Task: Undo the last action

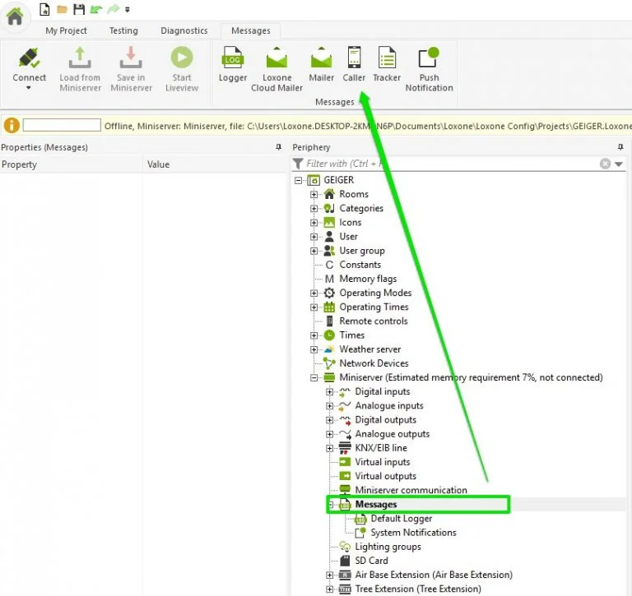Action: coord(96,9)
